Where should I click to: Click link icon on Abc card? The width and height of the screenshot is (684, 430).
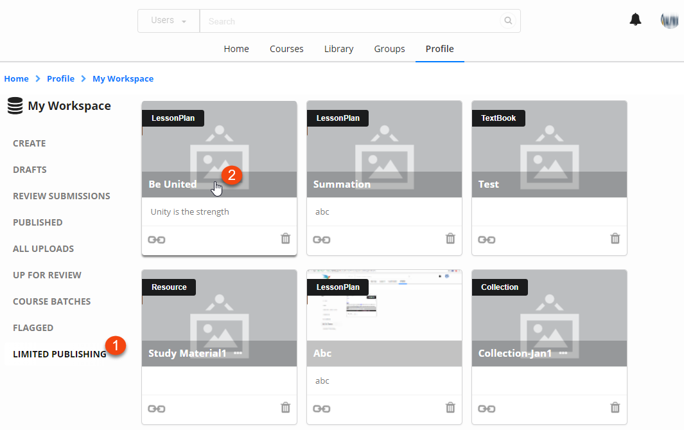[322, 409]
